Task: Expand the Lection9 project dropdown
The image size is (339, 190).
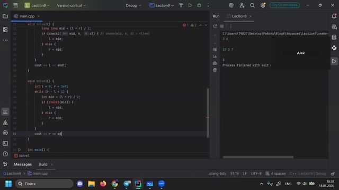Action: (x=37, y=5)
